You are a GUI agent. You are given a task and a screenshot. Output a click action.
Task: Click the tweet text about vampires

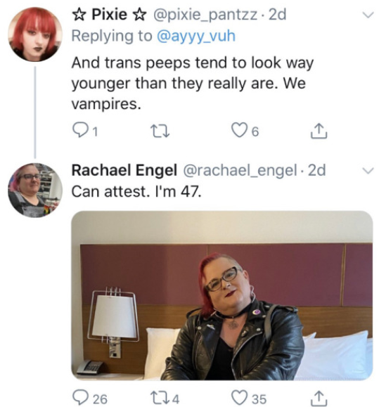[x=193, y=84]
